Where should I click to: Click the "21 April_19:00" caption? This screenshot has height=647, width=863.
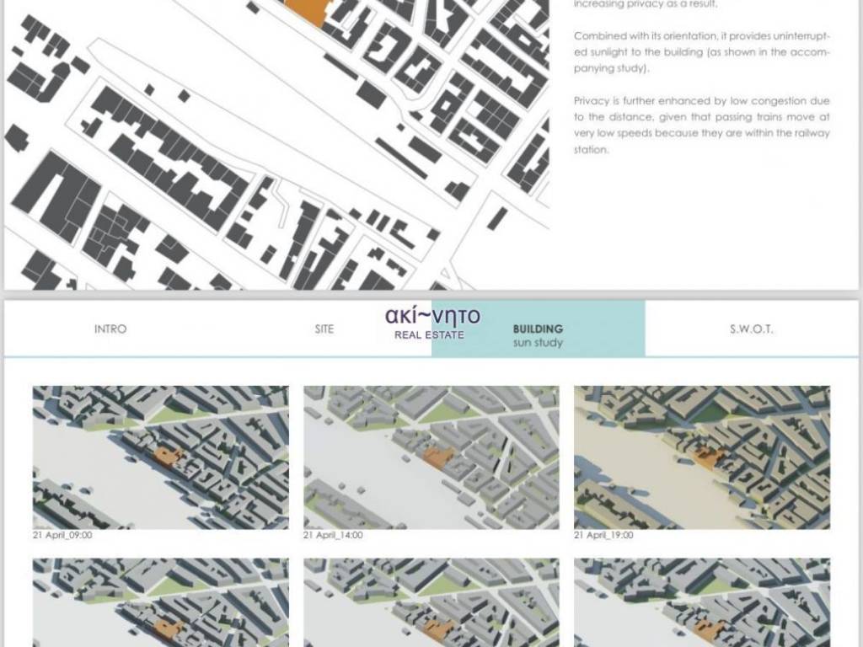click(603, 535)
